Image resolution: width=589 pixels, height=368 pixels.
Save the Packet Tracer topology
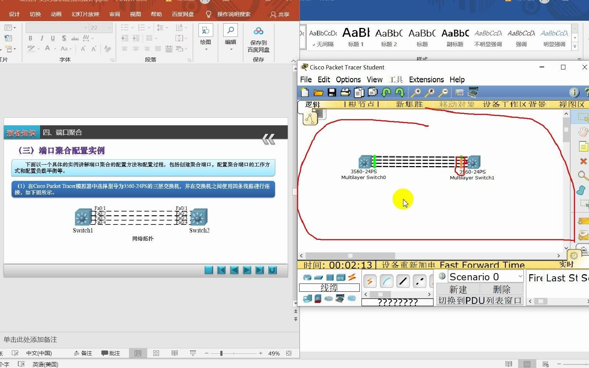(x=332, y=92)
